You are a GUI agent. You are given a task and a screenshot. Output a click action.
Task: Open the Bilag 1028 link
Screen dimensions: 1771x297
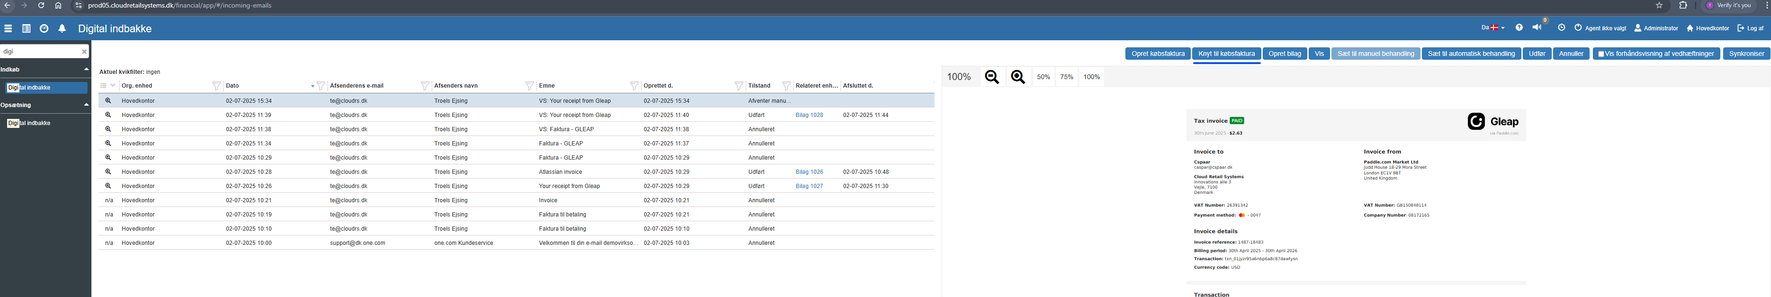[x=809, y=115]
